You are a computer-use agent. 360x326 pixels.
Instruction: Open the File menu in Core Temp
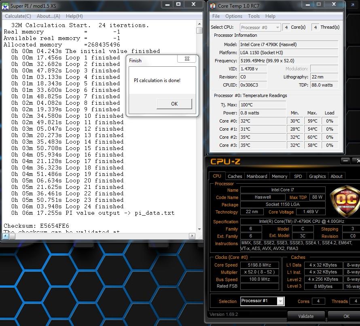[x=216, y=16]
